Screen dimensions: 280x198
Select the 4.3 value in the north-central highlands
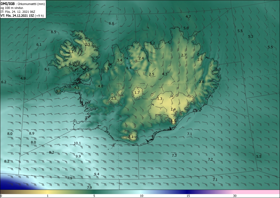[165, 74]
